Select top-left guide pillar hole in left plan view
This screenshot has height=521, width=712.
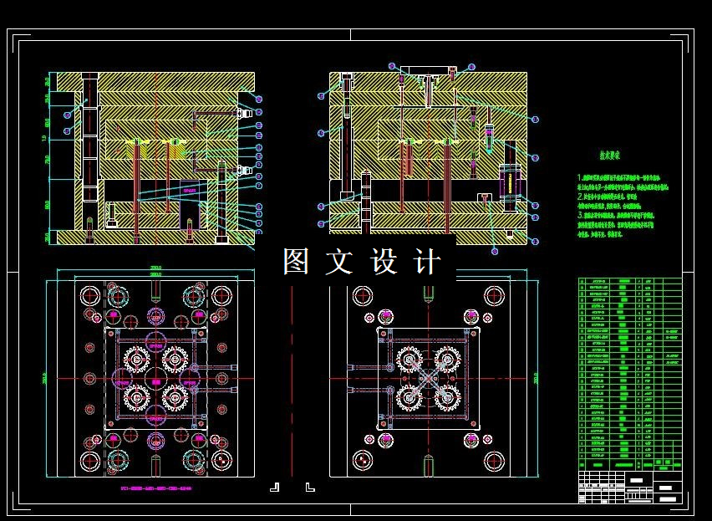click(x=90, y=296)
